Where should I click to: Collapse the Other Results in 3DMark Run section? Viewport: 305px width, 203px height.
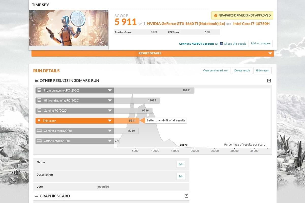269,81
